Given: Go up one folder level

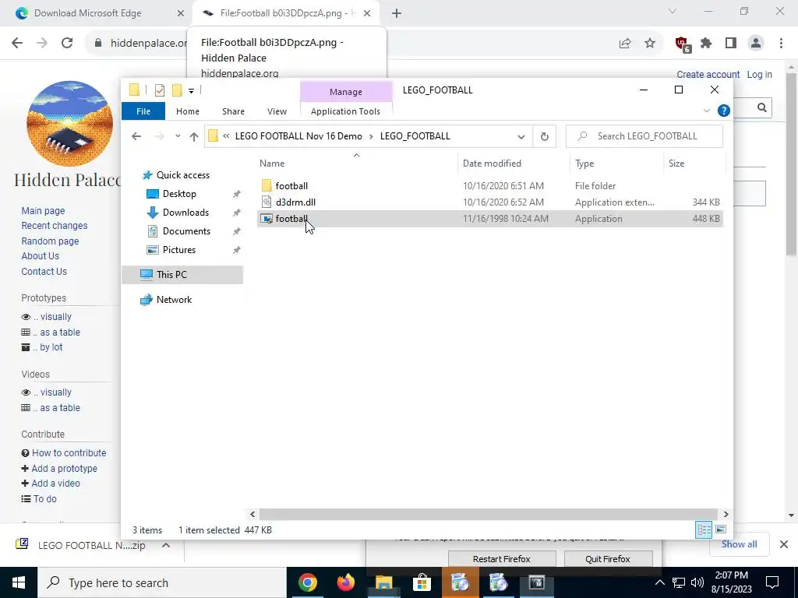Looking at the screenshot, I should [193, 136].
